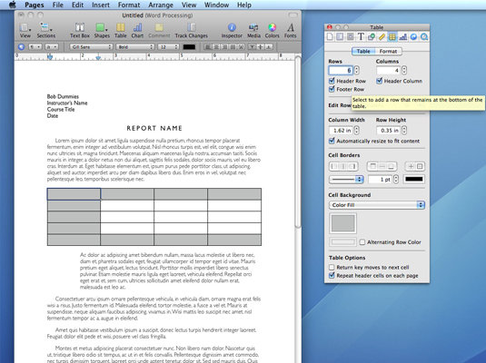Click the cell border black color well
This screenshot has height=363, width=486.
point(414,179)
